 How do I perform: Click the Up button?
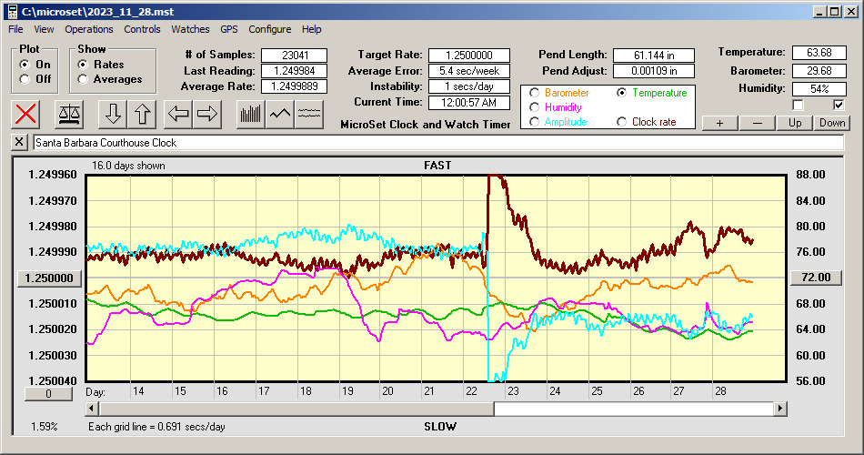(x=796, y=123)
